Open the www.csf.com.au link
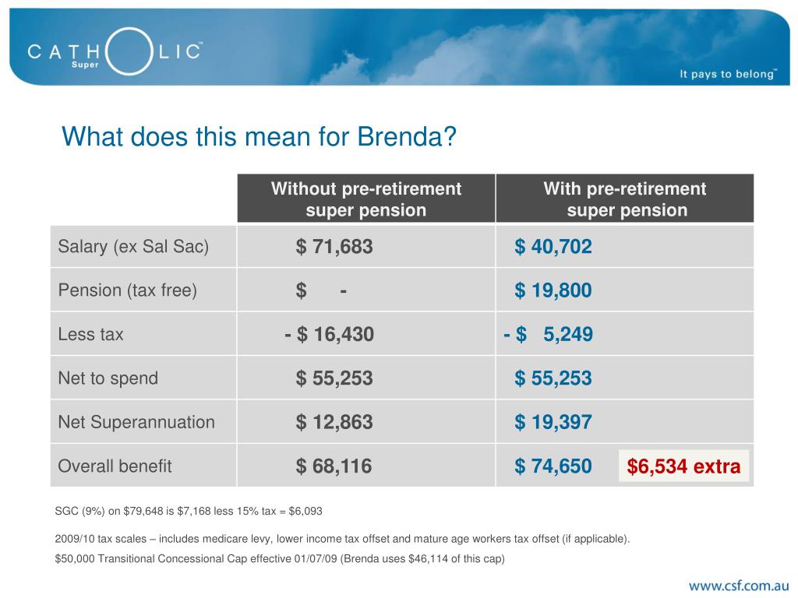The width and height of the screenshot is (798, 598). click(x=739, y=586)
